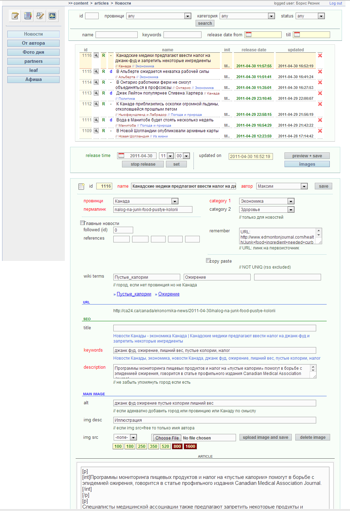Open preview icon for article 1115
The image size is (350, 511).
pyautogui.click(x=96, y=72)
